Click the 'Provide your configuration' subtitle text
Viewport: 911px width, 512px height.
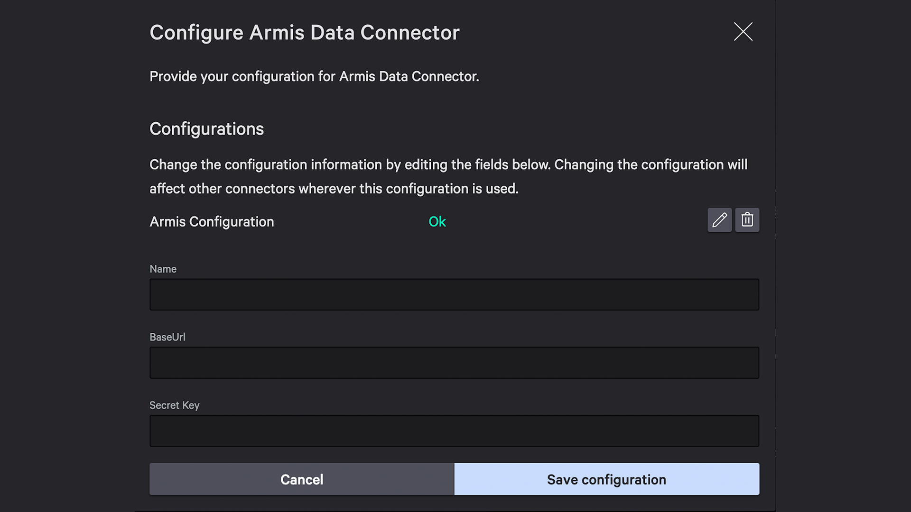point(314,76)
